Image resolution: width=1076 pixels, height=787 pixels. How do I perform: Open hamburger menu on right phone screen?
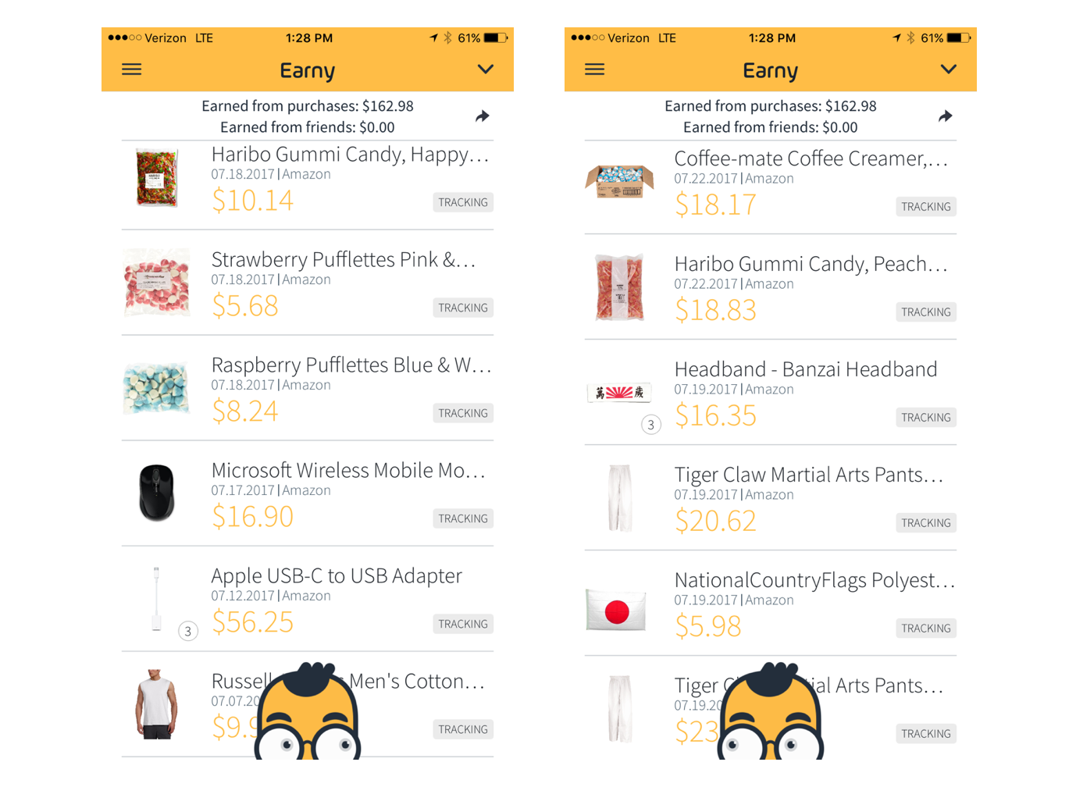tap(595, 69)
